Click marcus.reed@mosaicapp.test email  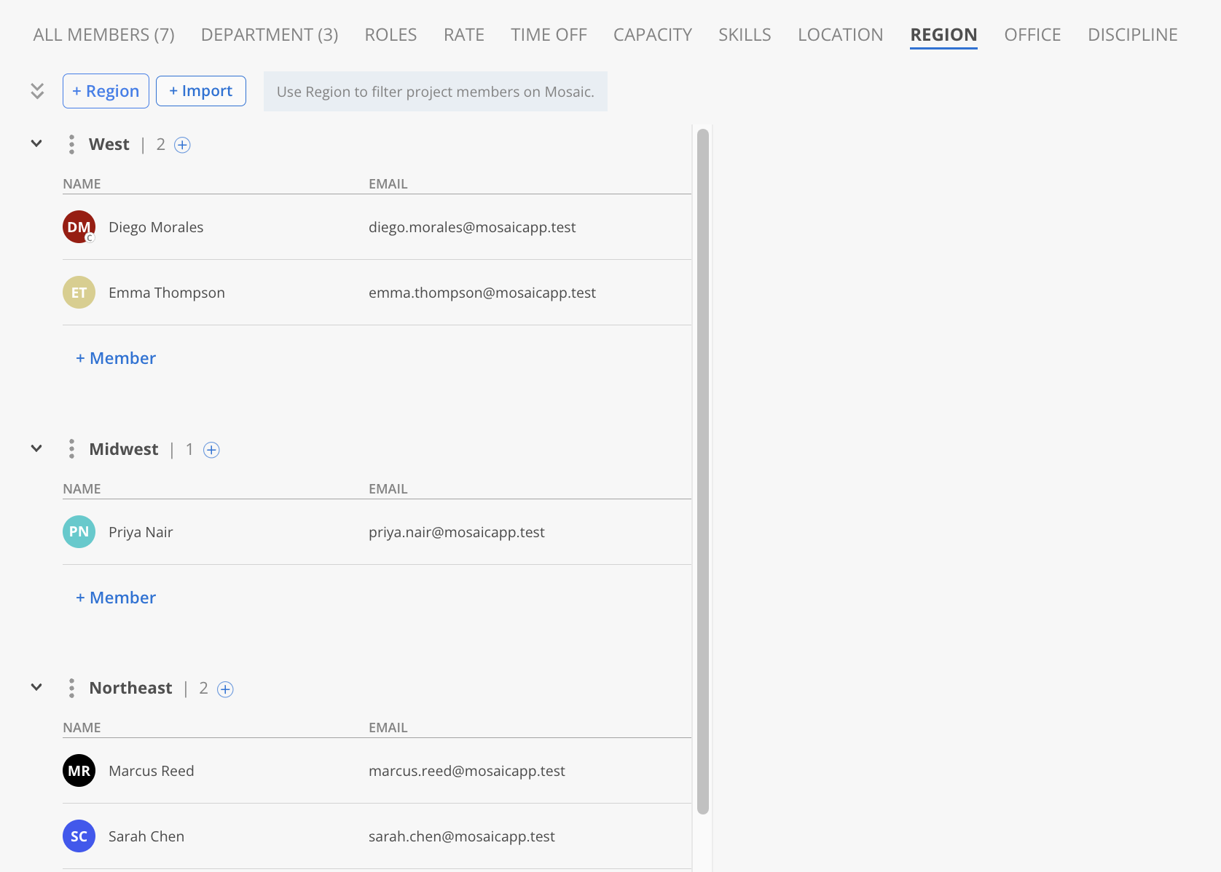tap(467, 771)
